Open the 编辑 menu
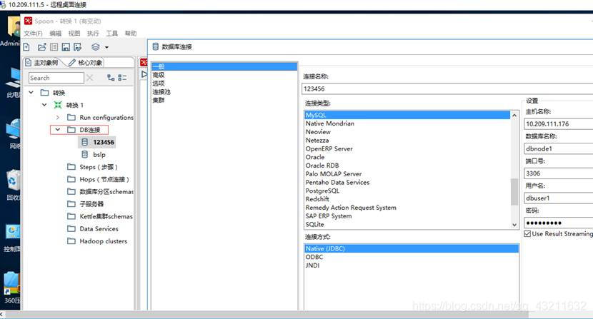The height and width of the screenshot is (319, 593). coord(55,34)
